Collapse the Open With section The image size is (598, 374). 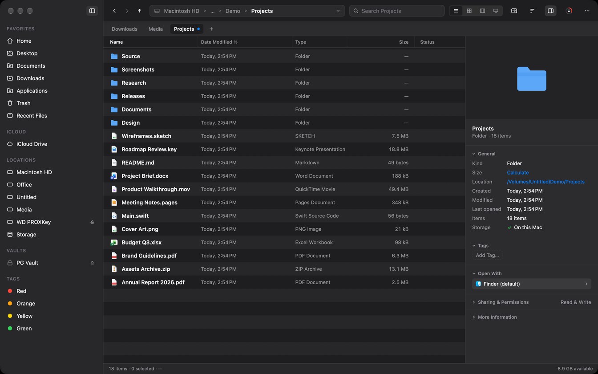(474, 273)
